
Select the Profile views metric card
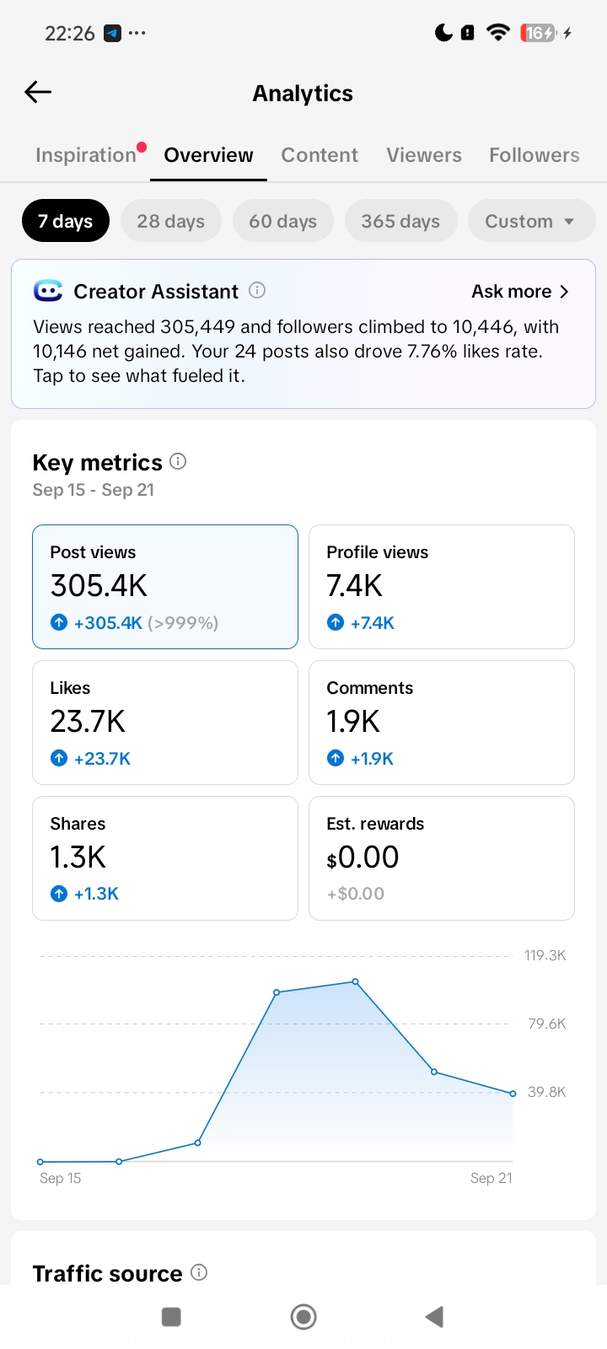click(x=442, y=587)
